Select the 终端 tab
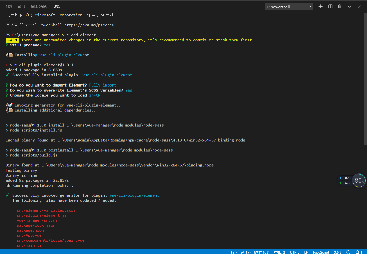Screen dimensions: 367x254 (57, 7)
